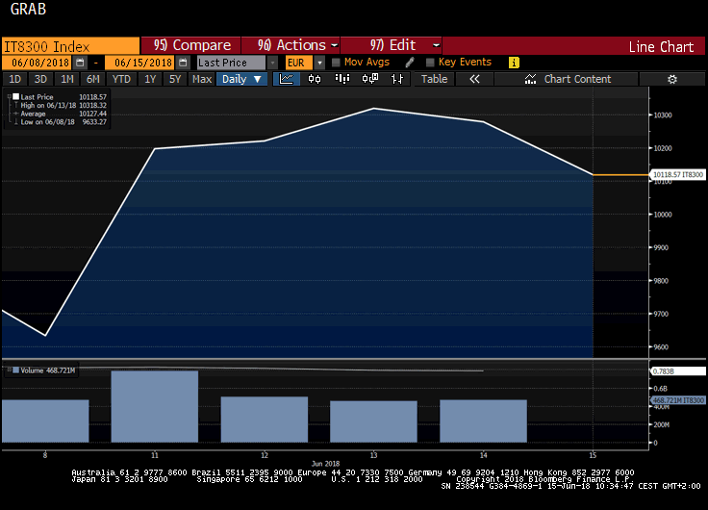The height and width of the screenshot is (510, 708).
Task: Click volume bar for June 8
Action: [45, 421]
